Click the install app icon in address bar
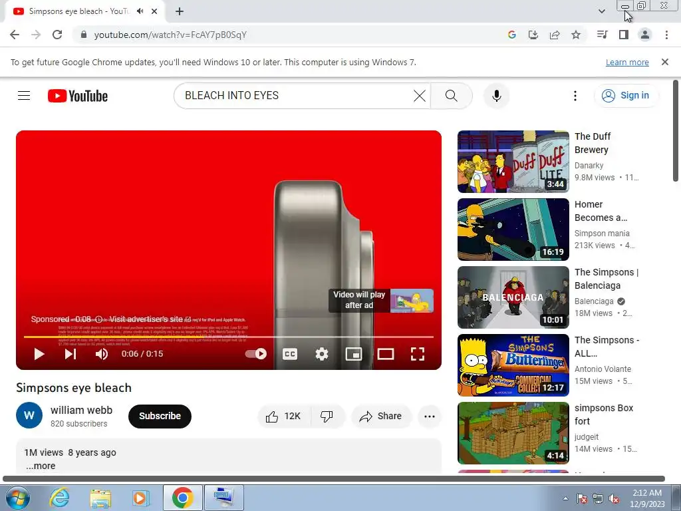This screenshot has width=681, height=511. [x=533, y=35]
